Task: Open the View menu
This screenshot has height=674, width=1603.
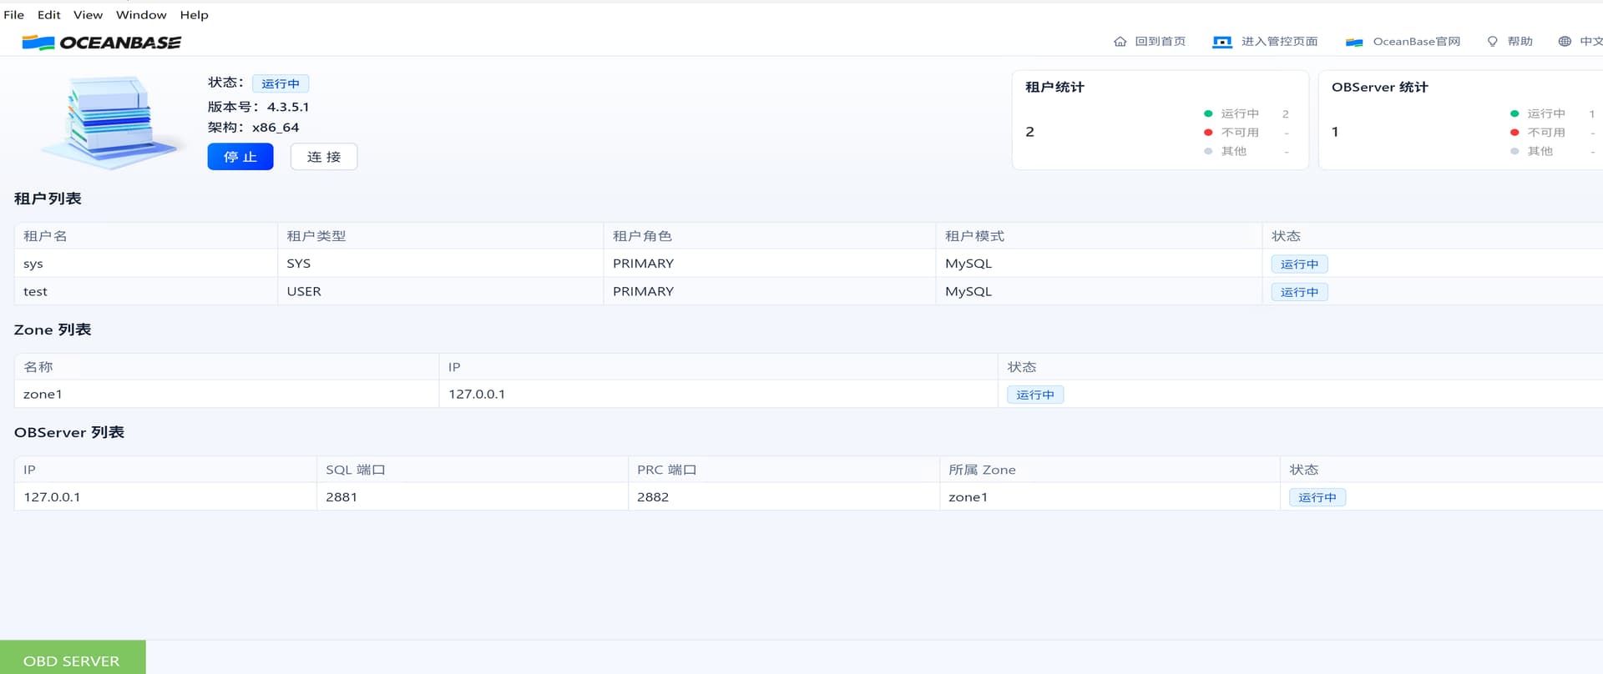Action: (88, 15)
